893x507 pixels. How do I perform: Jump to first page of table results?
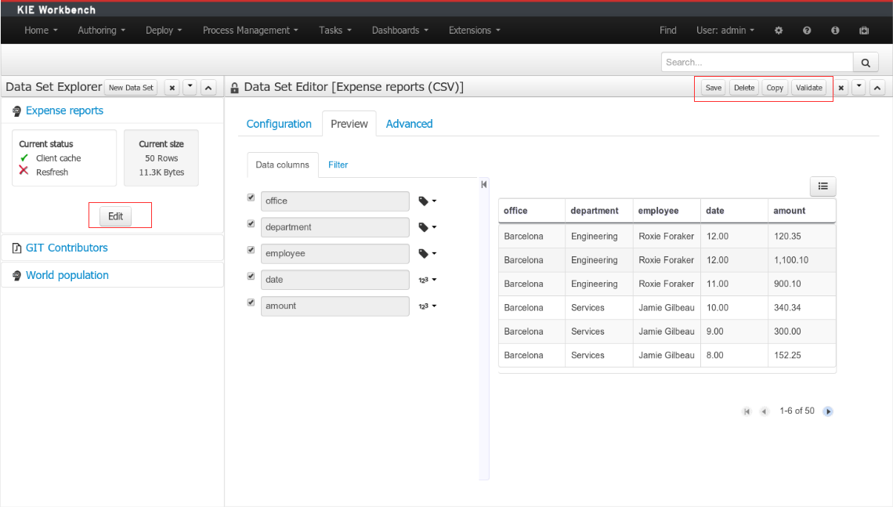747,411
